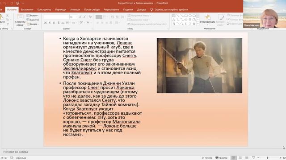Select the right arrow shape in gallery
The width and height of the screenshot is (286, 160).
[186, 20]
